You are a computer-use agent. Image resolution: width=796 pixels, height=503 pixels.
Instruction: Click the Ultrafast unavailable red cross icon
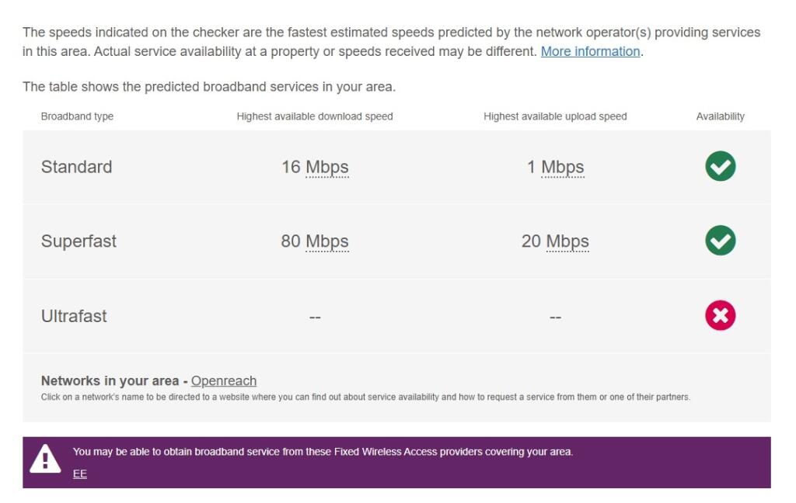tap(720, 315)
